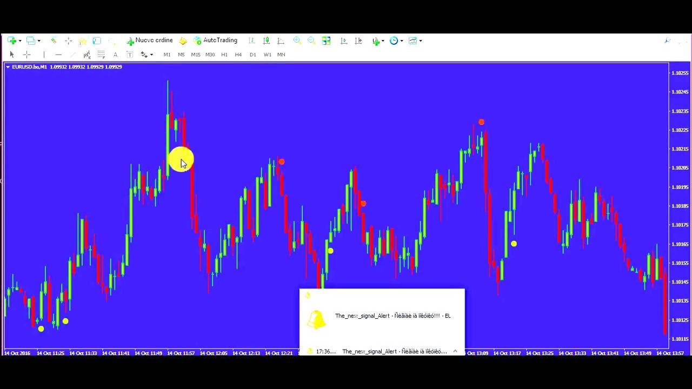Click the search magnifier icon
This screenshot has width=692, height=389.
coord(668,41)
